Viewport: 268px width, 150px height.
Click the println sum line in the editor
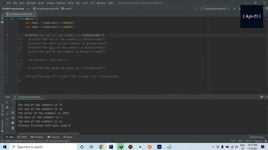pos(64,35)
